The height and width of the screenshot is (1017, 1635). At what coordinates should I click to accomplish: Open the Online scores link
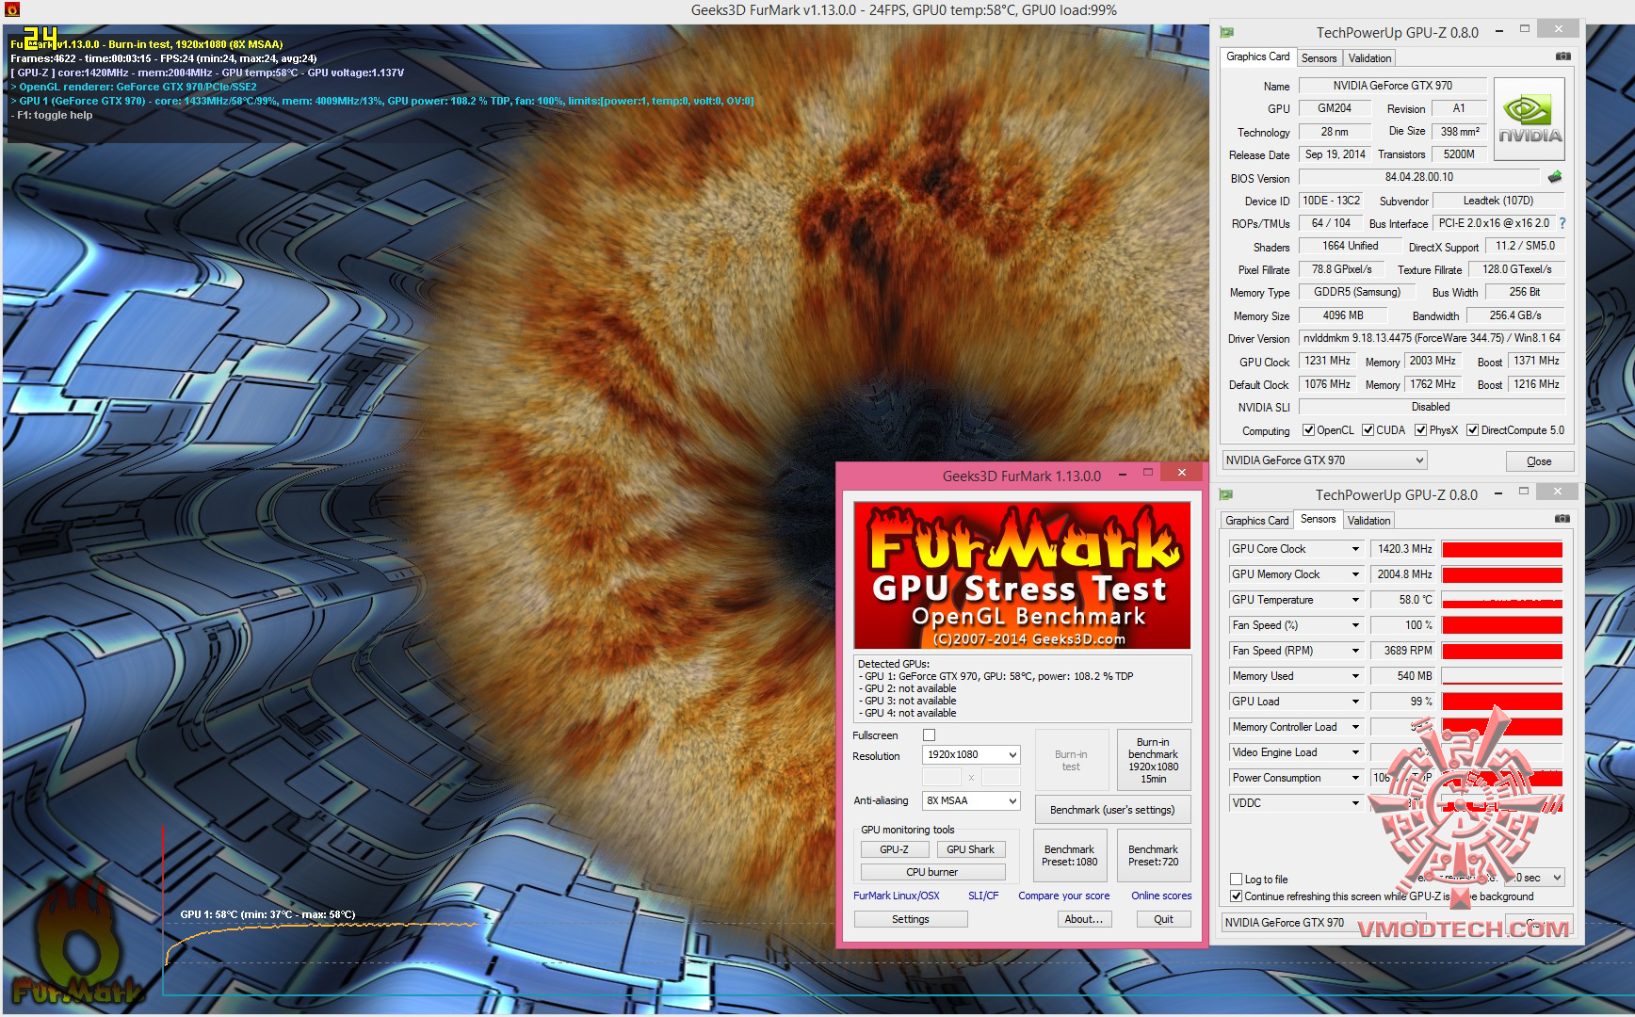[1161, 896]
